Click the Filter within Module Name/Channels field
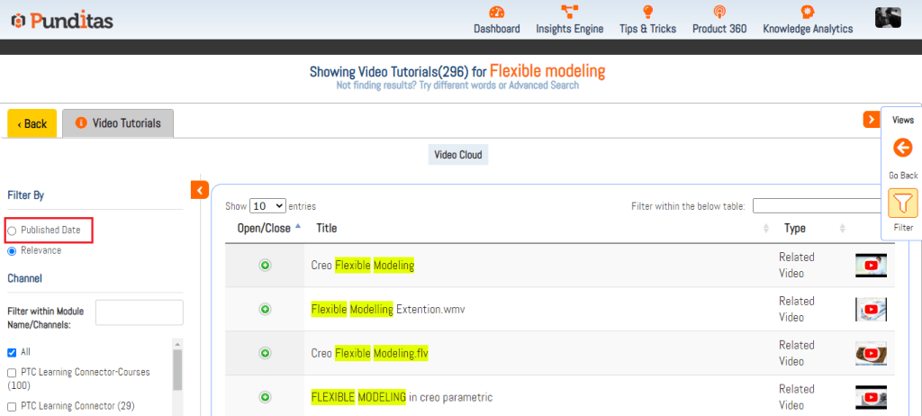Screen dimensions: 922x416 [139, 312]
